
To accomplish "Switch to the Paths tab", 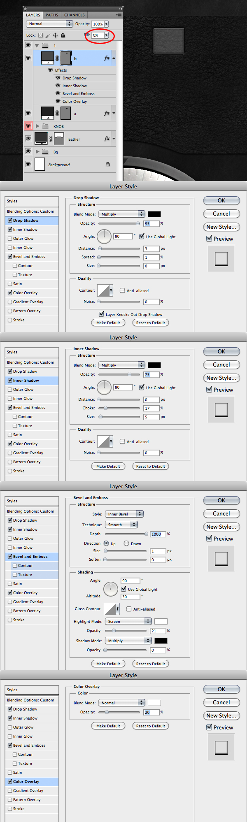I will point(52,15).
